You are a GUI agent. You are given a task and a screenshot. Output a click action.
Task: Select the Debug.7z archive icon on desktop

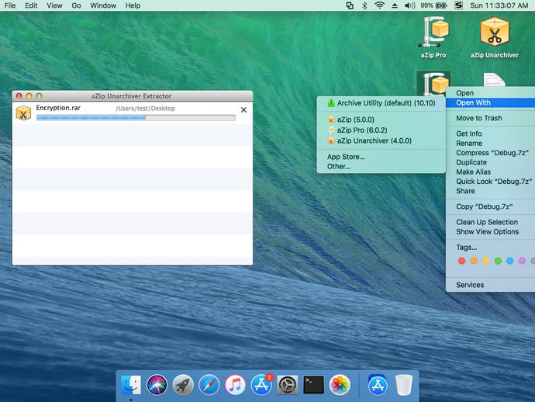point(433,83)
